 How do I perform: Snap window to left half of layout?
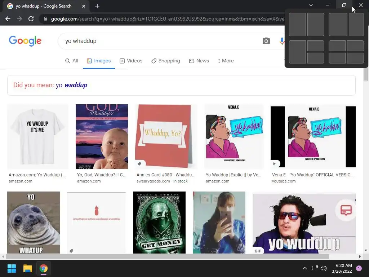click(x=297, y=25)
